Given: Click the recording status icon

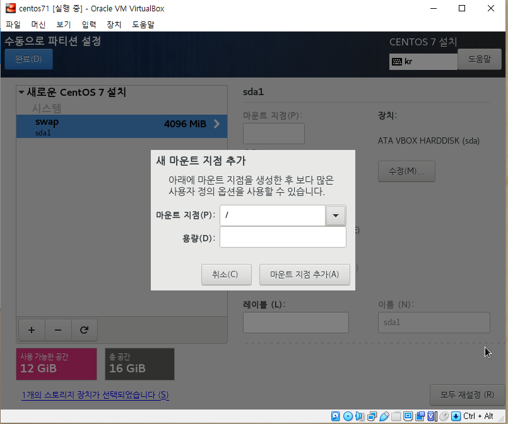Looking at the screenshot, I should coord(420,416).
